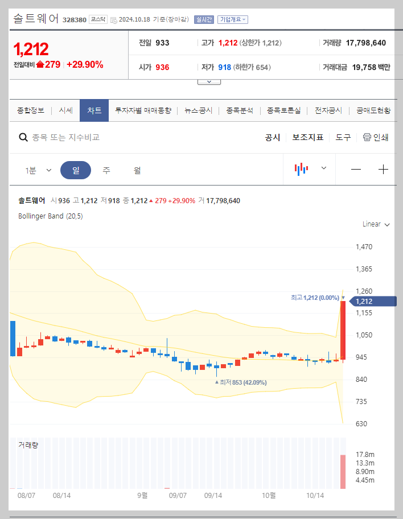403x519 pixels.
Task: Click the 종목 또는 지수비교 search field
Action: (x=66, y=137)
